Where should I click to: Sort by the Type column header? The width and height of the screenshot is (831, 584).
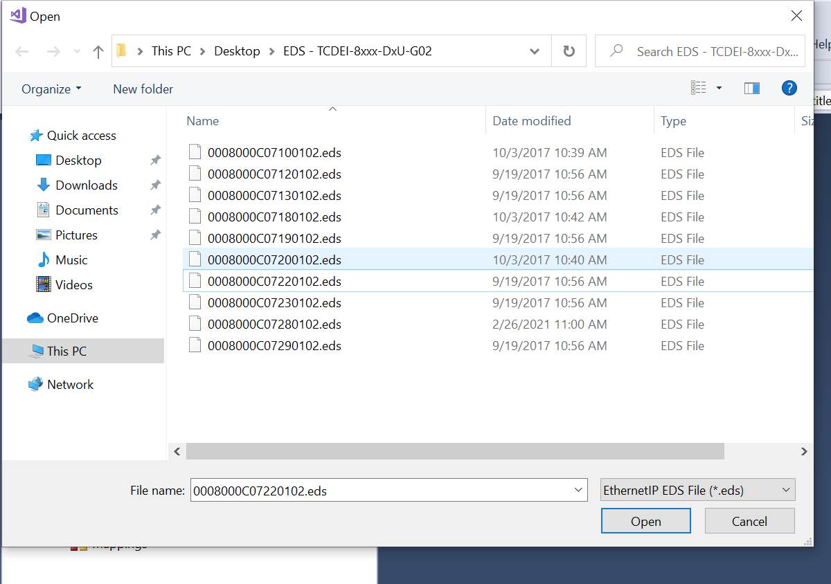[x=673, y=120]
